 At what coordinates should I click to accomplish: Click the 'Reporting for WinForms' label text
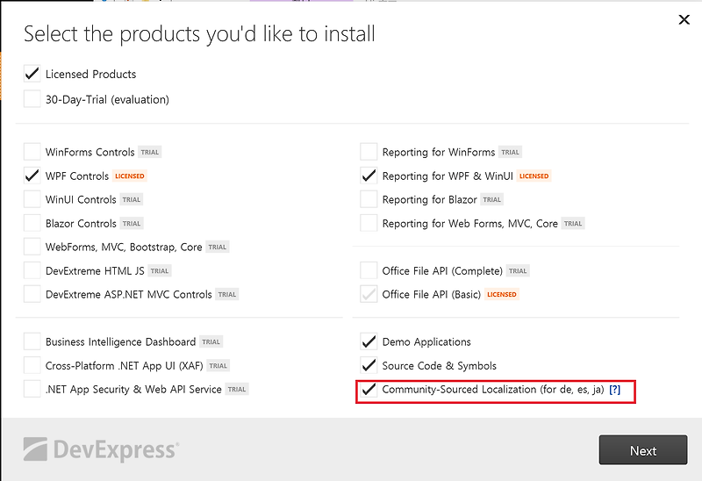[x=438, y=152]
